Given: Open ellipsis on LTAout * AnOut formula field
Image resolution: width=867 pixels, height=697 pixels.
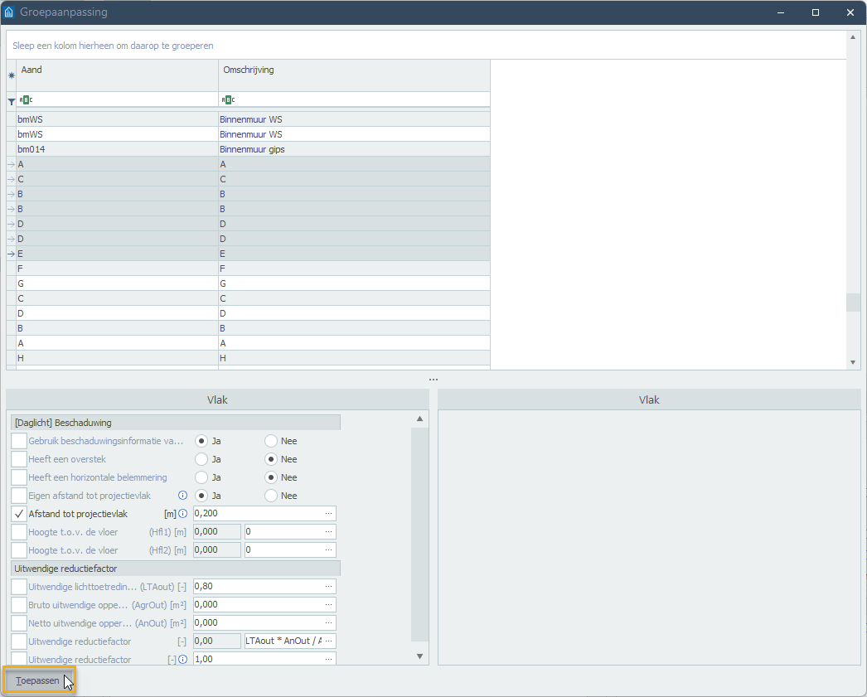Looking at the screenshot, I should pyautogui.click(x=328, y=641).
